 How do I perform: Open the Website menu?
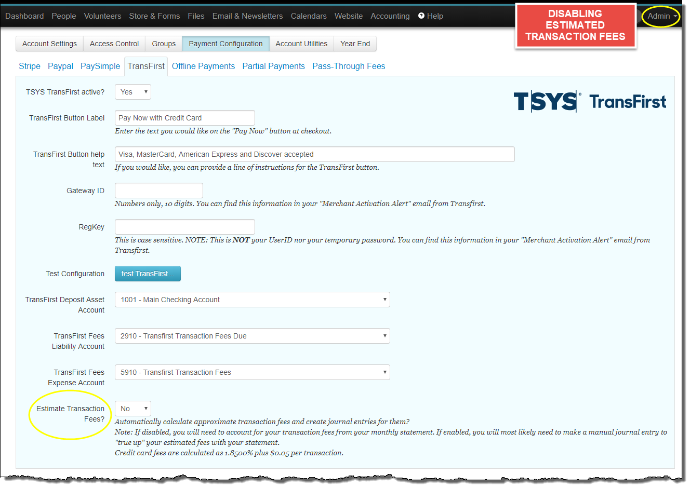pyautogui.click(x=349, y=16)
